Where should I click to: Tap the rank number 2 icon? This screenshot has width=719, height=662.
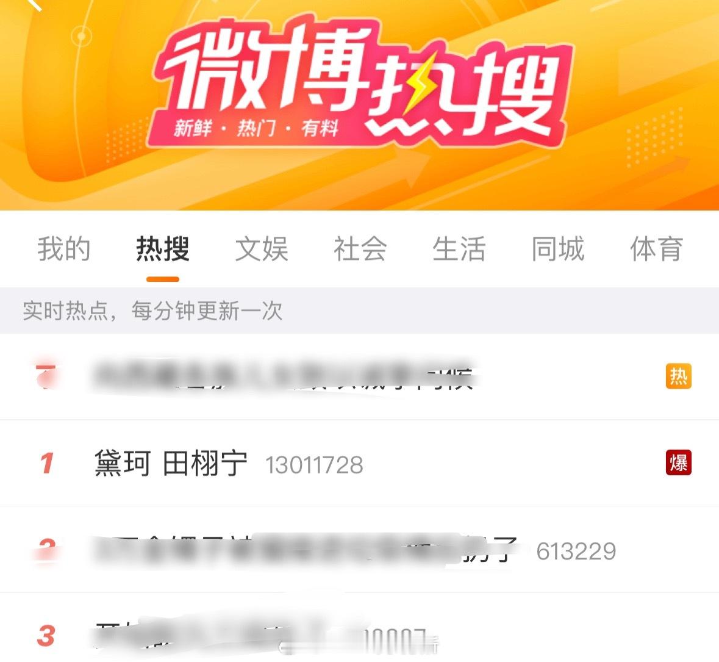coord(47,549)
